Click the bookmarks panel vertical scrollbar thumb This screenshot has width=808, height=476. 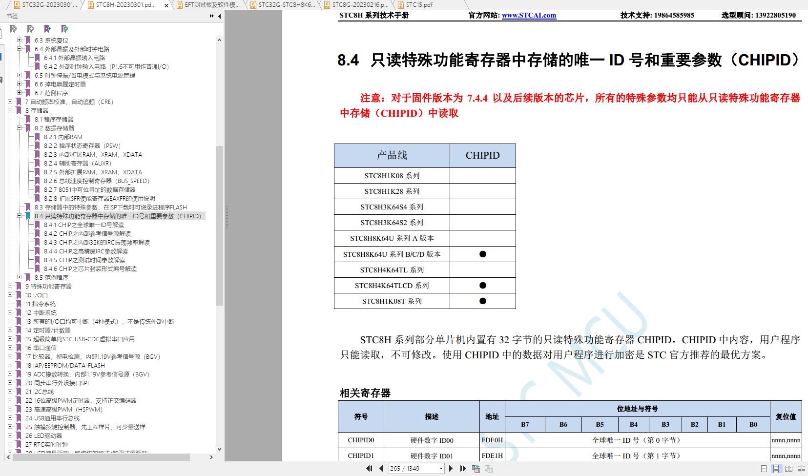[x=219, y=226]
